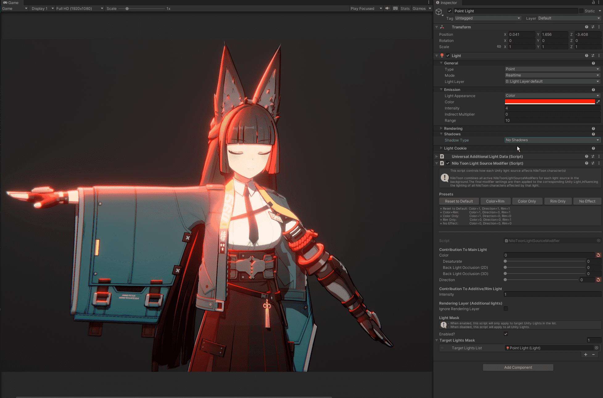The width and height of the screenshot is (603, 398).
Task: Toggle the Stats overlay
Action: point(405,9)
